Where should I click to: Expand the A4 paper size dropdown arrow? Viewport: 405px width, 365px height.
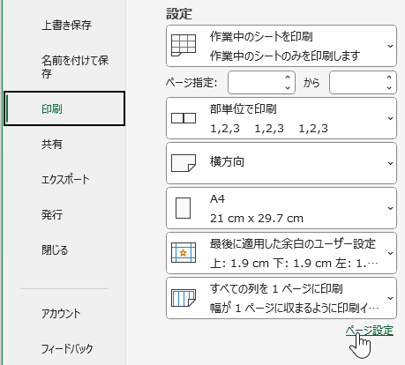[x=390, y=208]
